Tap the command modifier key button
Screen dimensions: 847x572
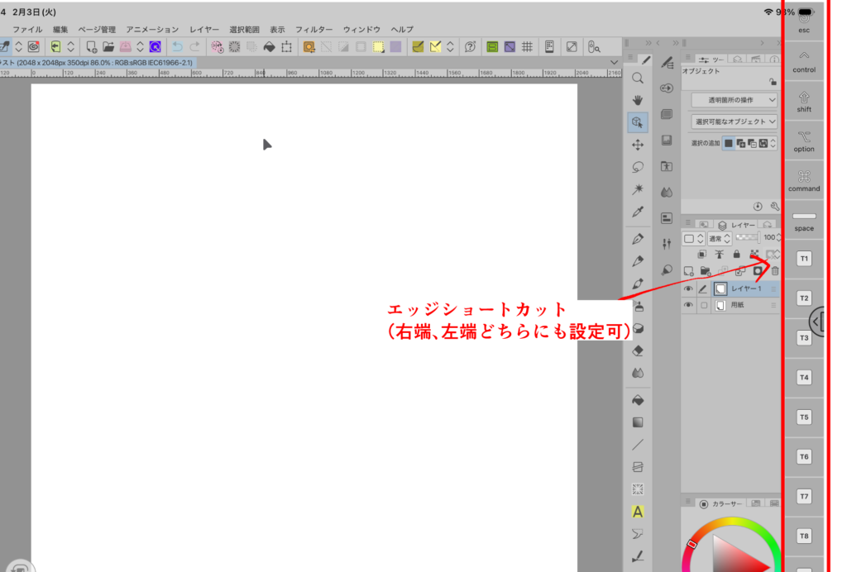point(804,180)
